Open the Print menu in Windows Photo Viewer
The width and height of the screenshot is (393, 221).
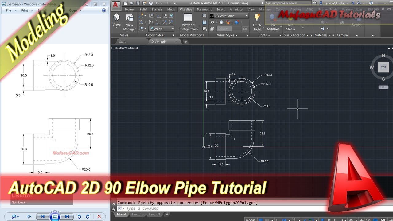(x=26, y=10)
